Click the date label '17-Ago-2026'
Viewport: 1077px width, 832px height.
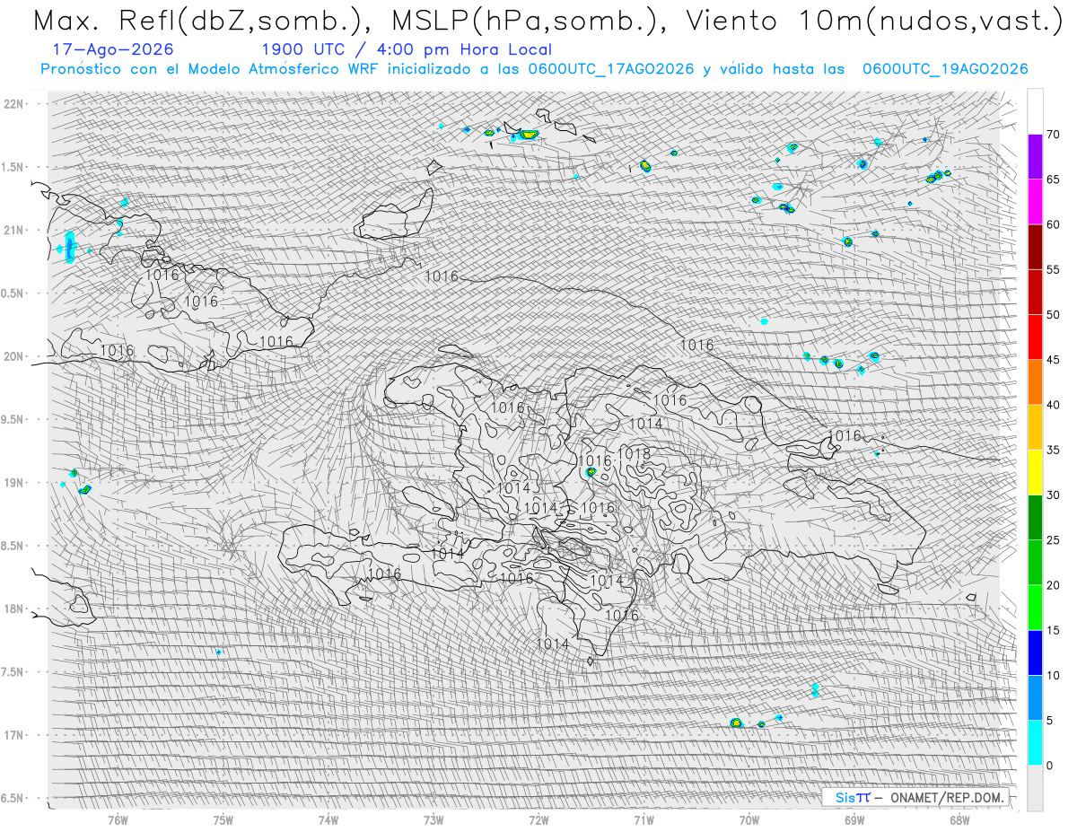[x=113, y=49]
